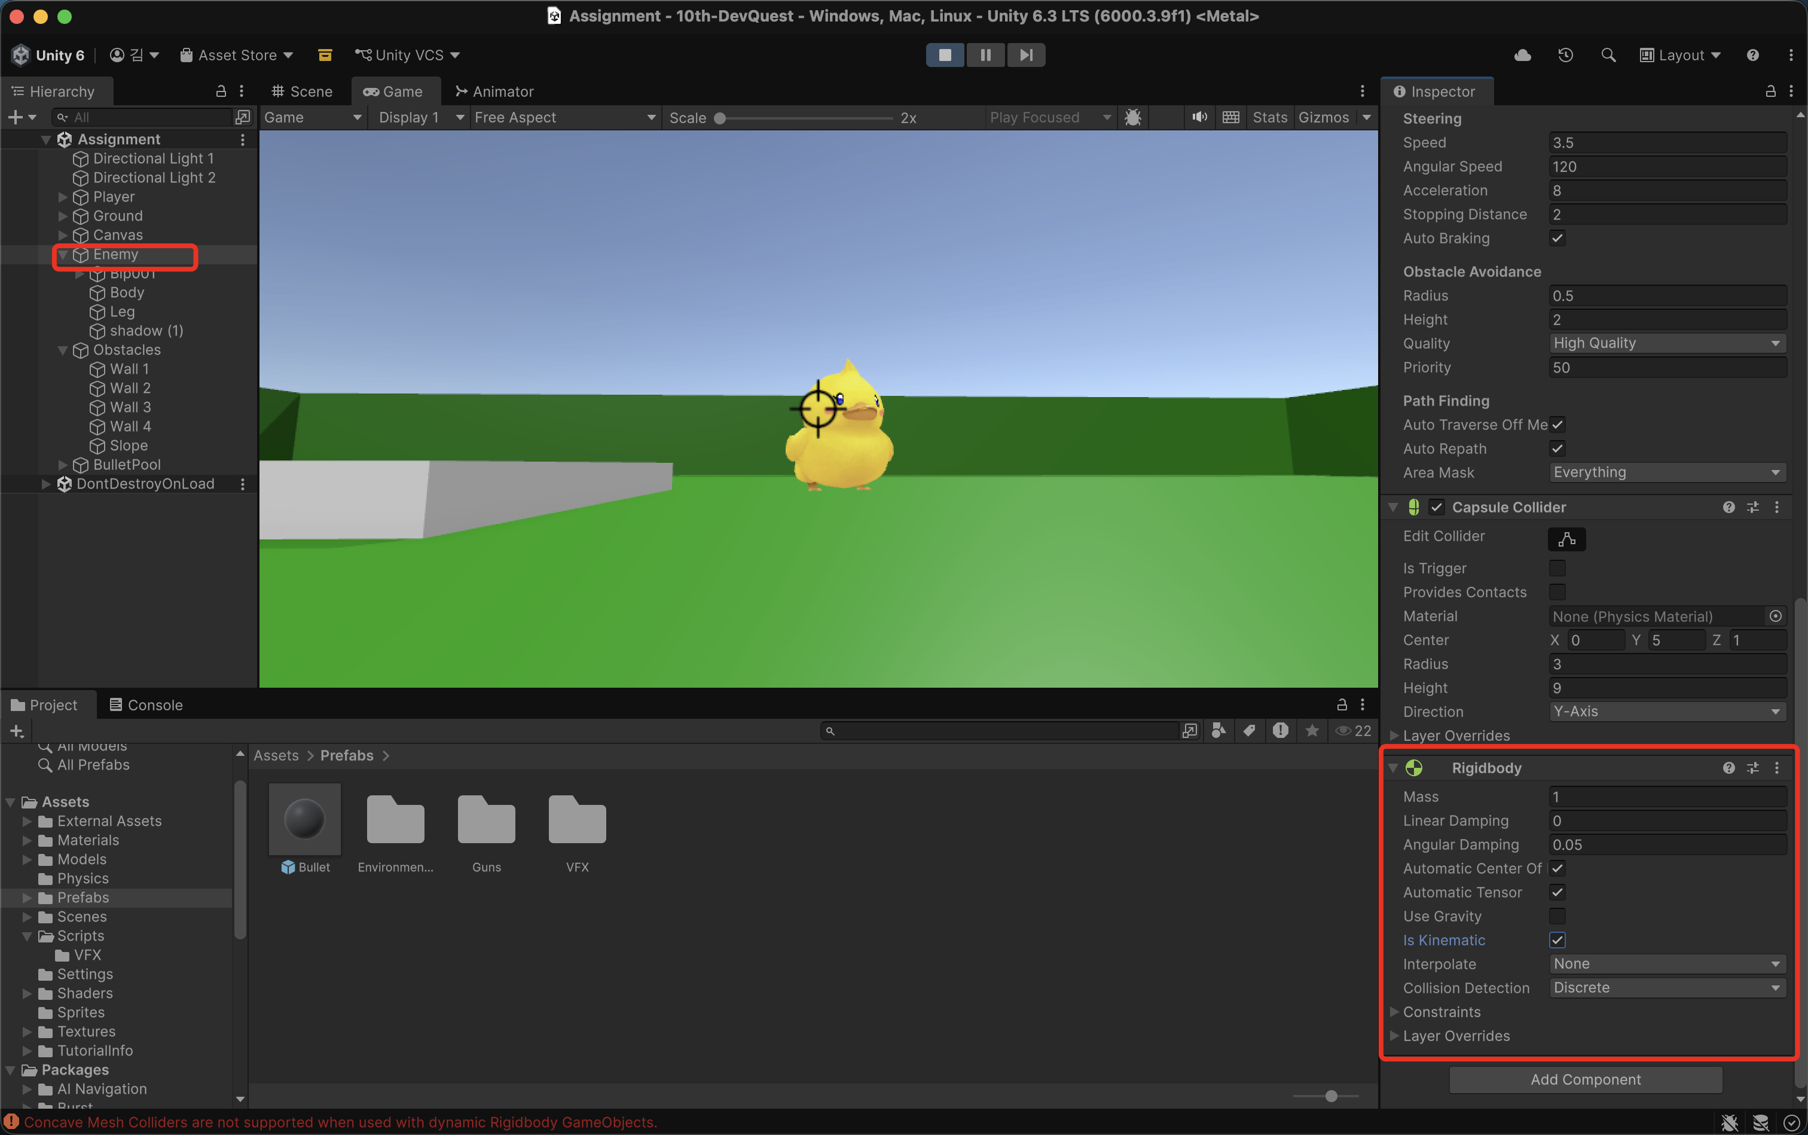Expand the BulletPool object in Hierarchy
This screenshot has width=1808, height=1135.
tap(63, 465)
